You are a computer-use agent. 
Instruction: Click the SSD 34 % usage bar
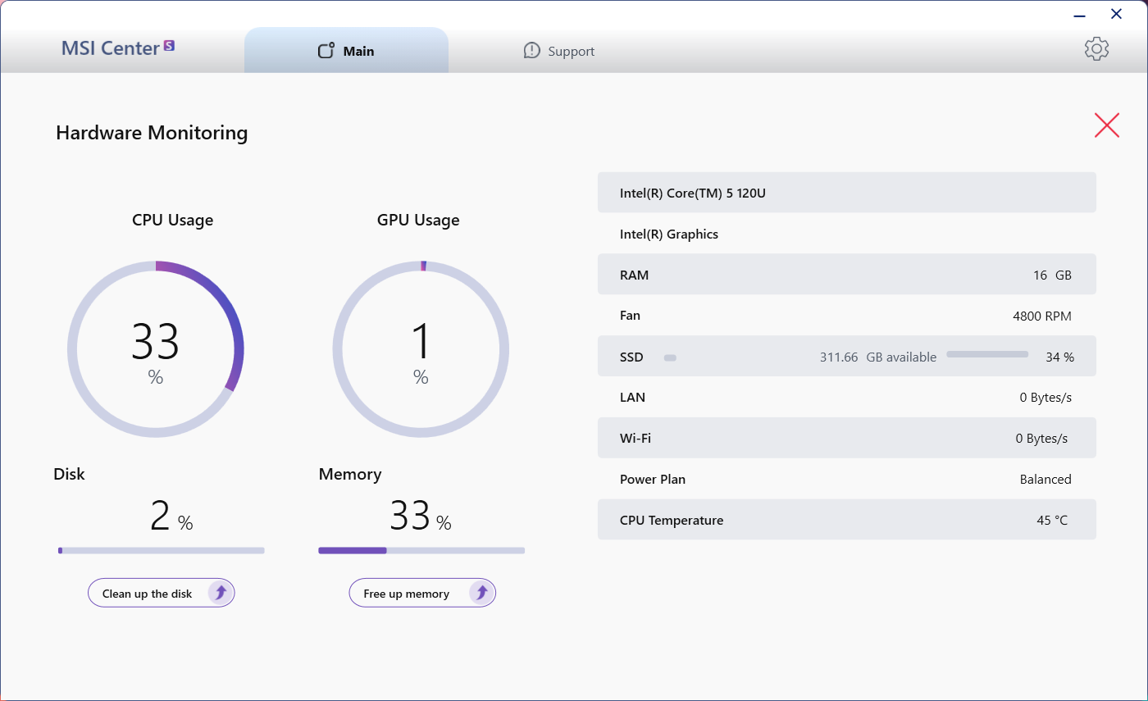click(987, 354)
